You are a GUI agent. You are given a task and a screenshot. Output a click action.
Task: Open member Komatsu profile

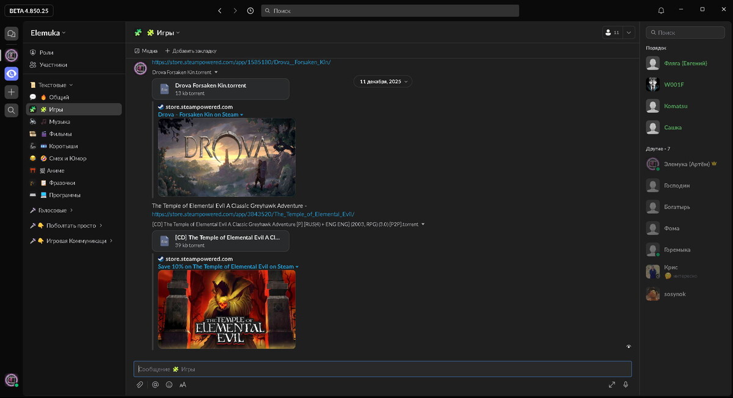[x=684, y=106]
